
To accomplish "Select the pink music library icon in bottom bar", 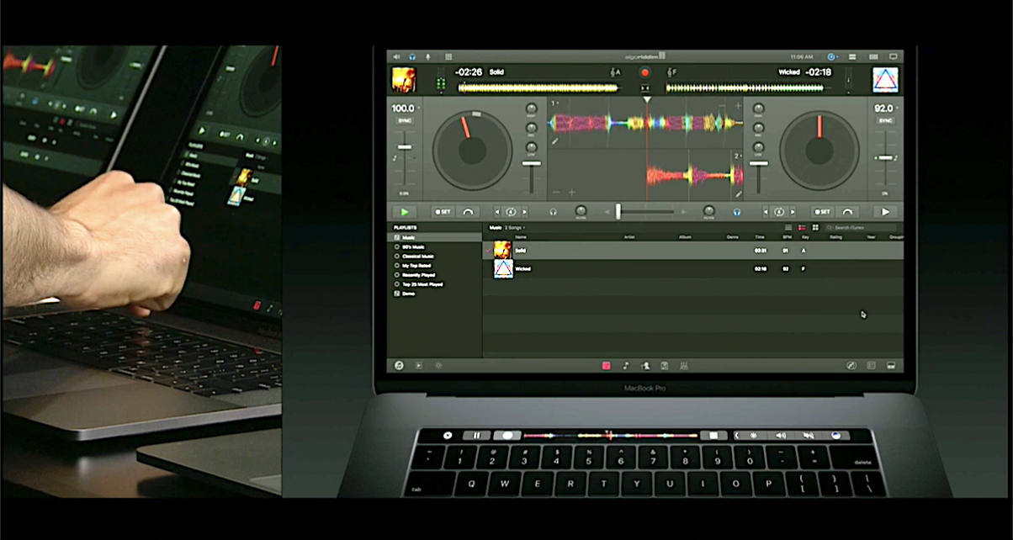I will 606,366.
